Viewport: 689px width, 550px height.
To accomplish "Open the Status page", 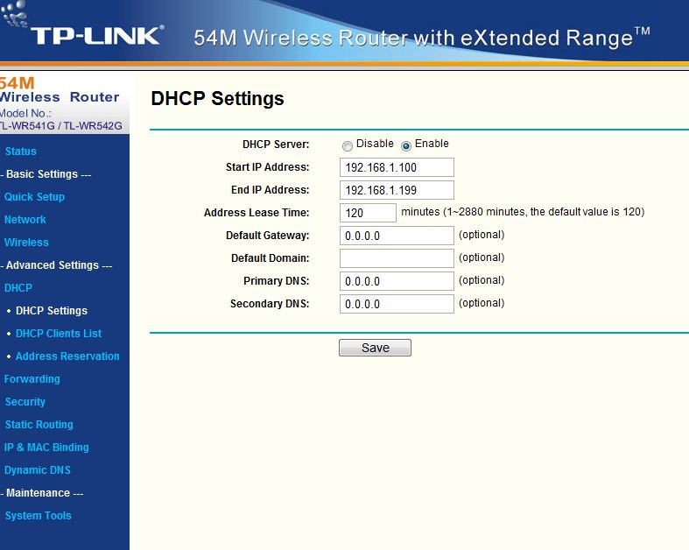I will 21,152.
